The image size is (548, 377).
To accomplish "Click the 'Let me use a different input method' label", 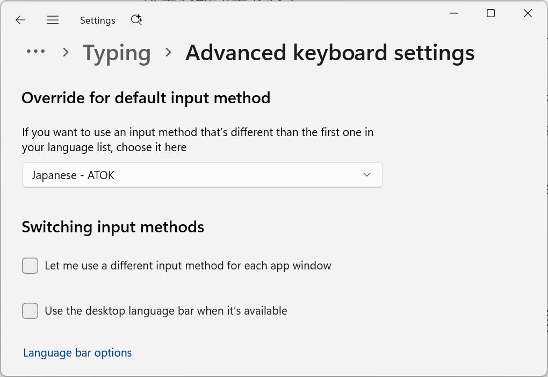I will (188, 266).
